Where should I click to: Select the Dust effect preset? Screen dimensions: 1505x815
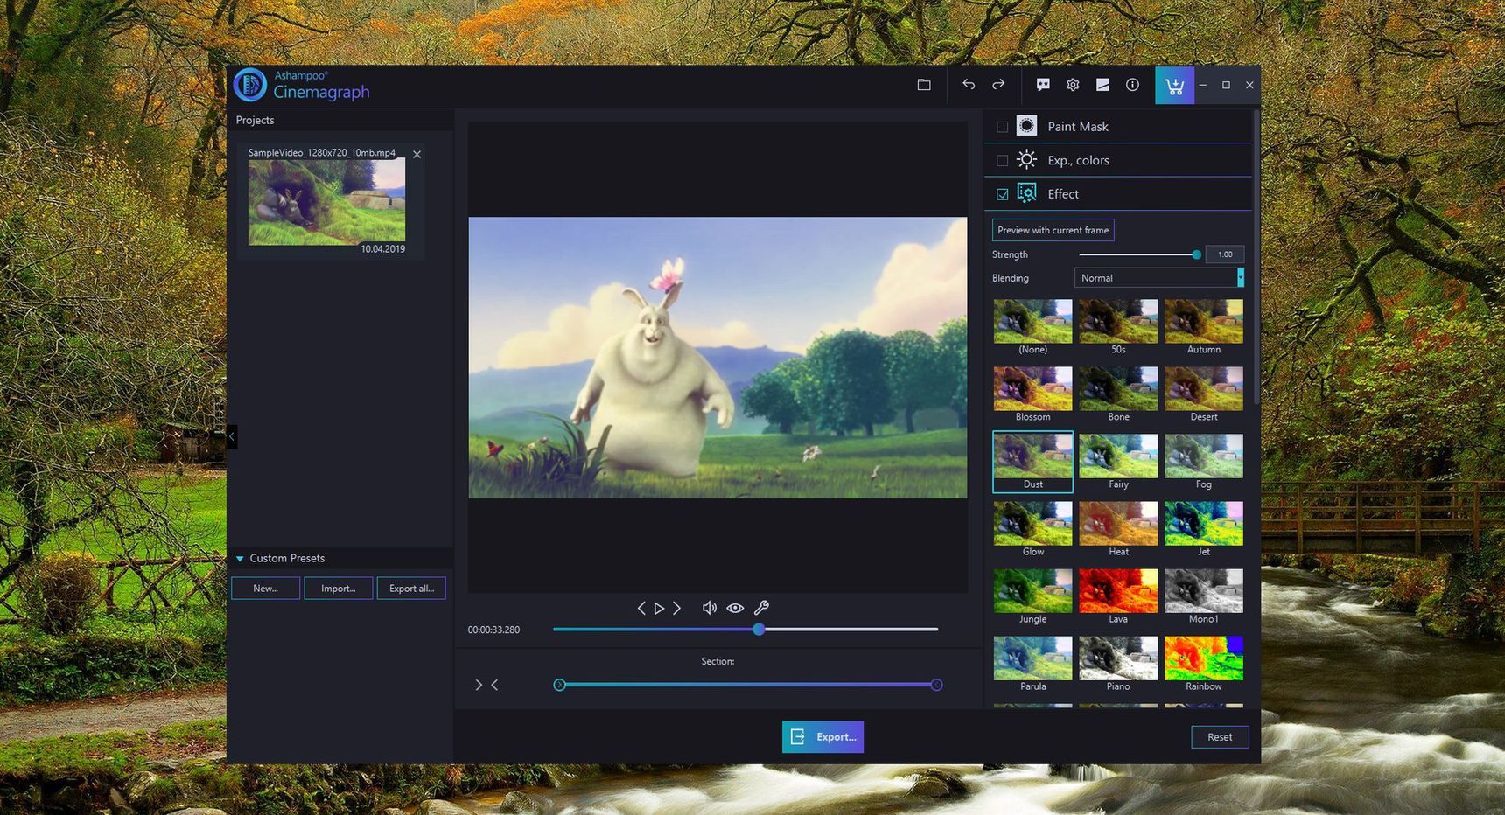pyautogui.click(x=1032, y=462)
